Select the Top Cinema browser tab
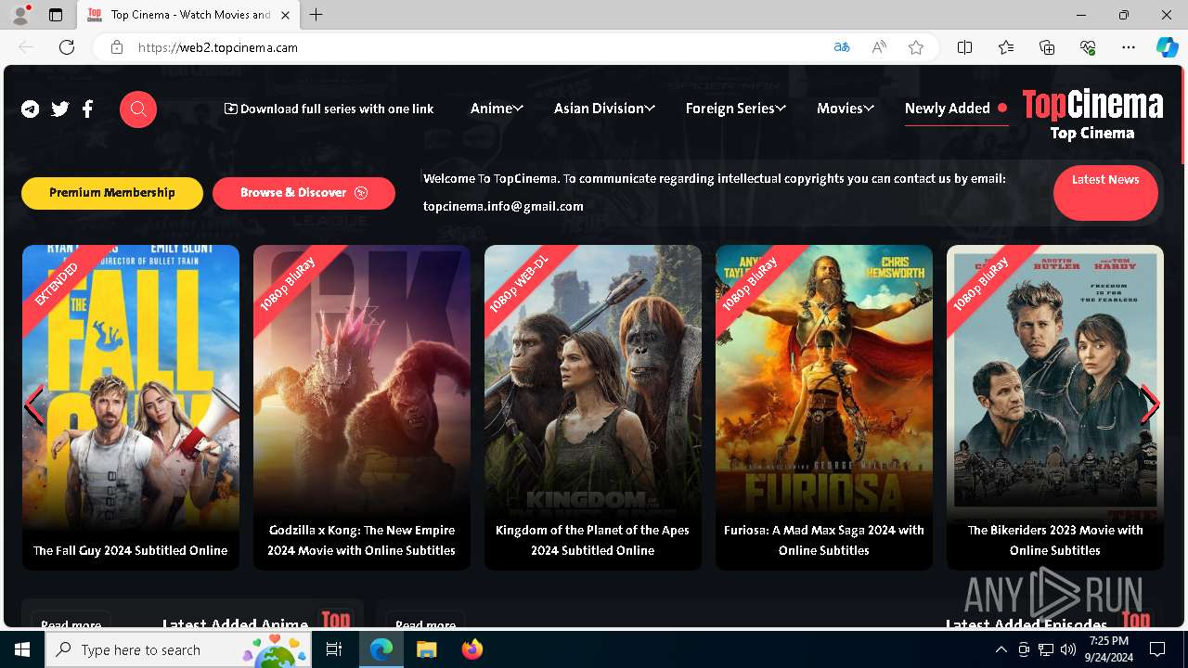The height and width of the screenshot is (668, 1188). point(189,15)
